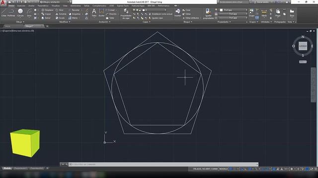Open the Administrar ribbon tab

[76, 6]
